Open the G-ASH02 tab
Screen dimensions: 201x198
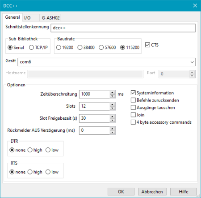(50, 18)
